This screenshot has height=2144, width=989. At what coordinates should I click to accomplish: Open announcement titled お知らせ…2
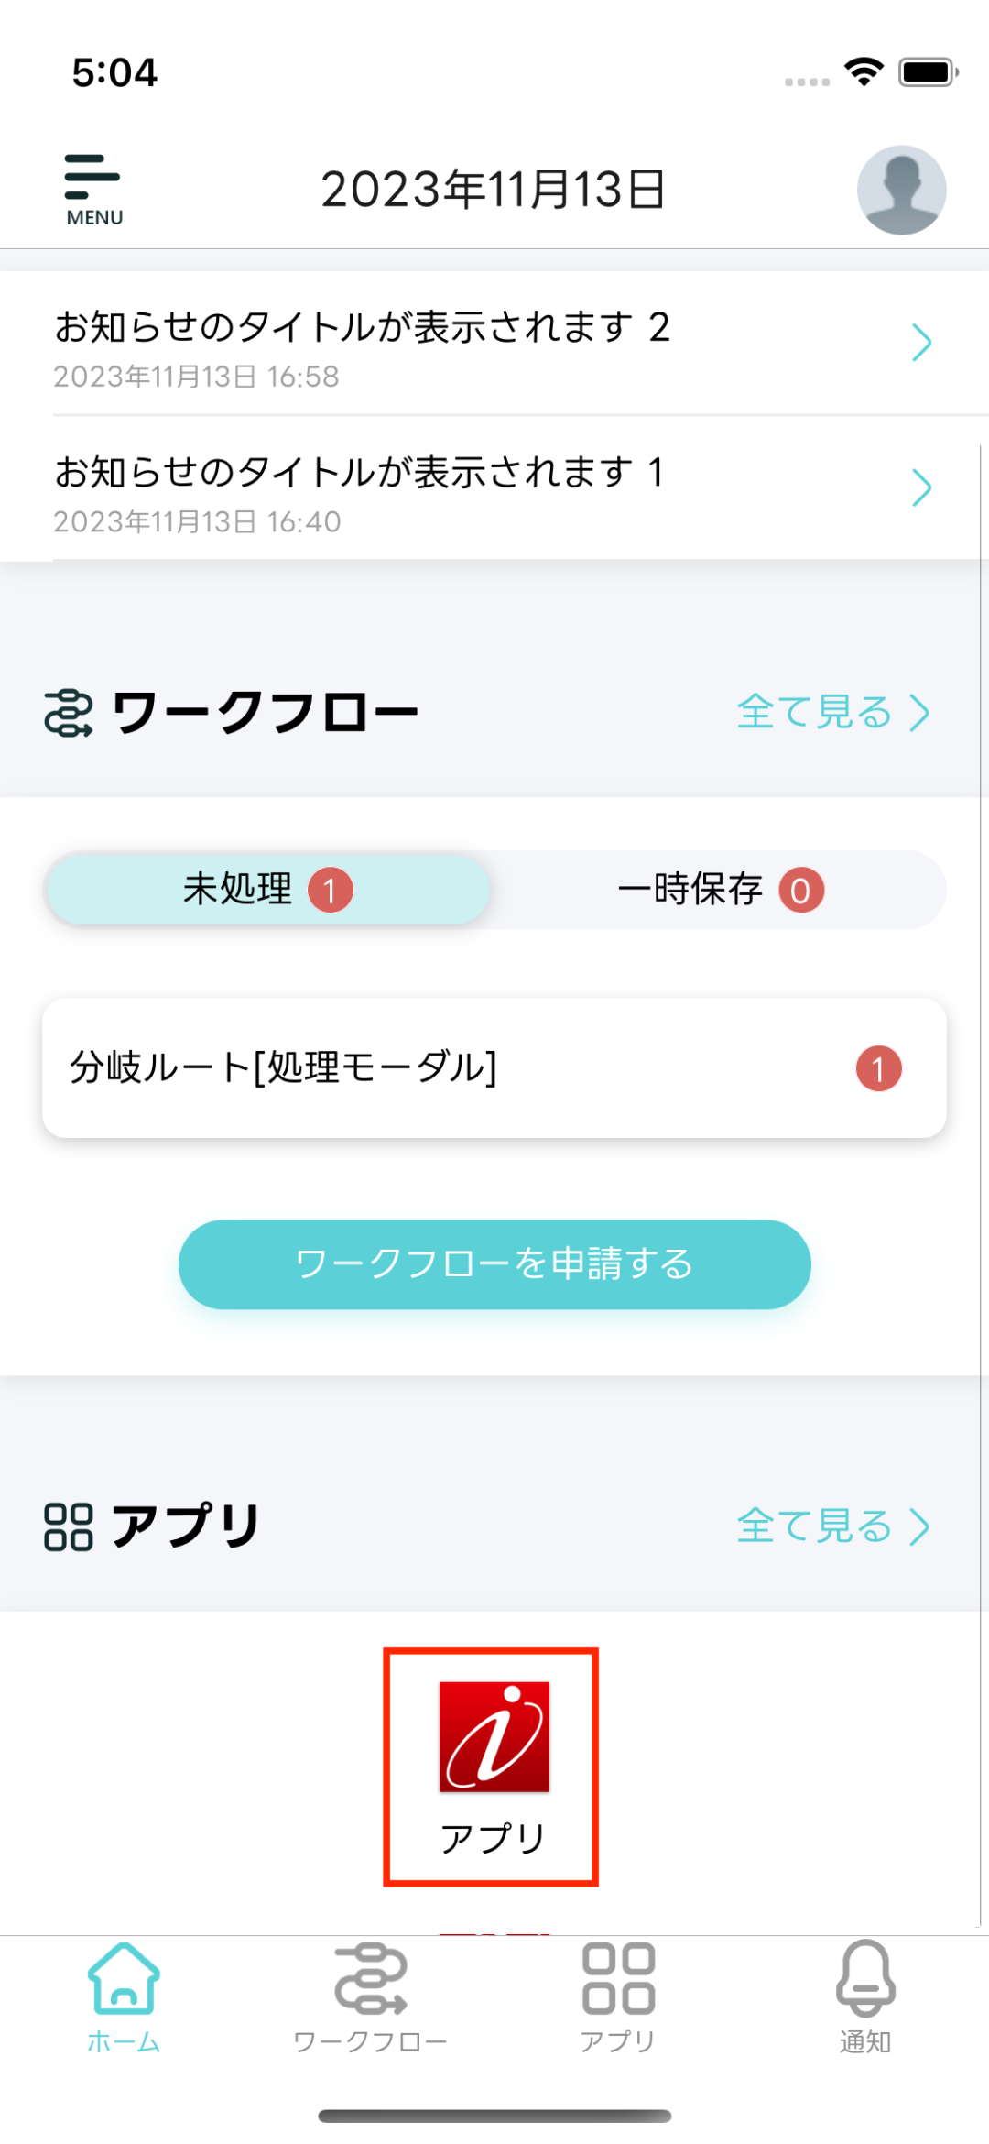[363, 328]
